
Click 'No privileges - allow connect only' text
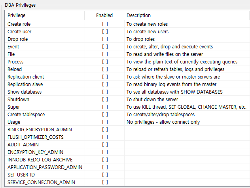(x=163, y=122)
